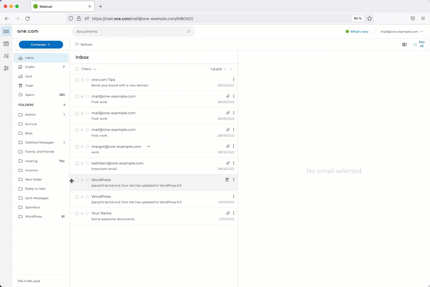
Task: Open webmail settings via the sliders icon
Action: pos(6,68)
